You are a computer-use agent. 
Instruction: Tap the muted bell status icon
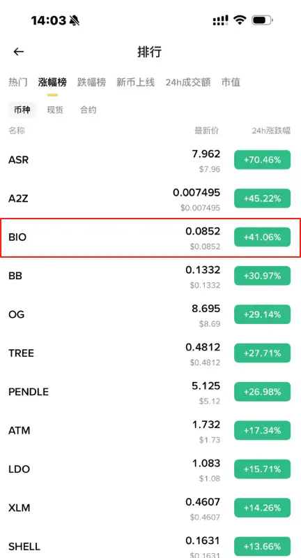click(75, 21)
